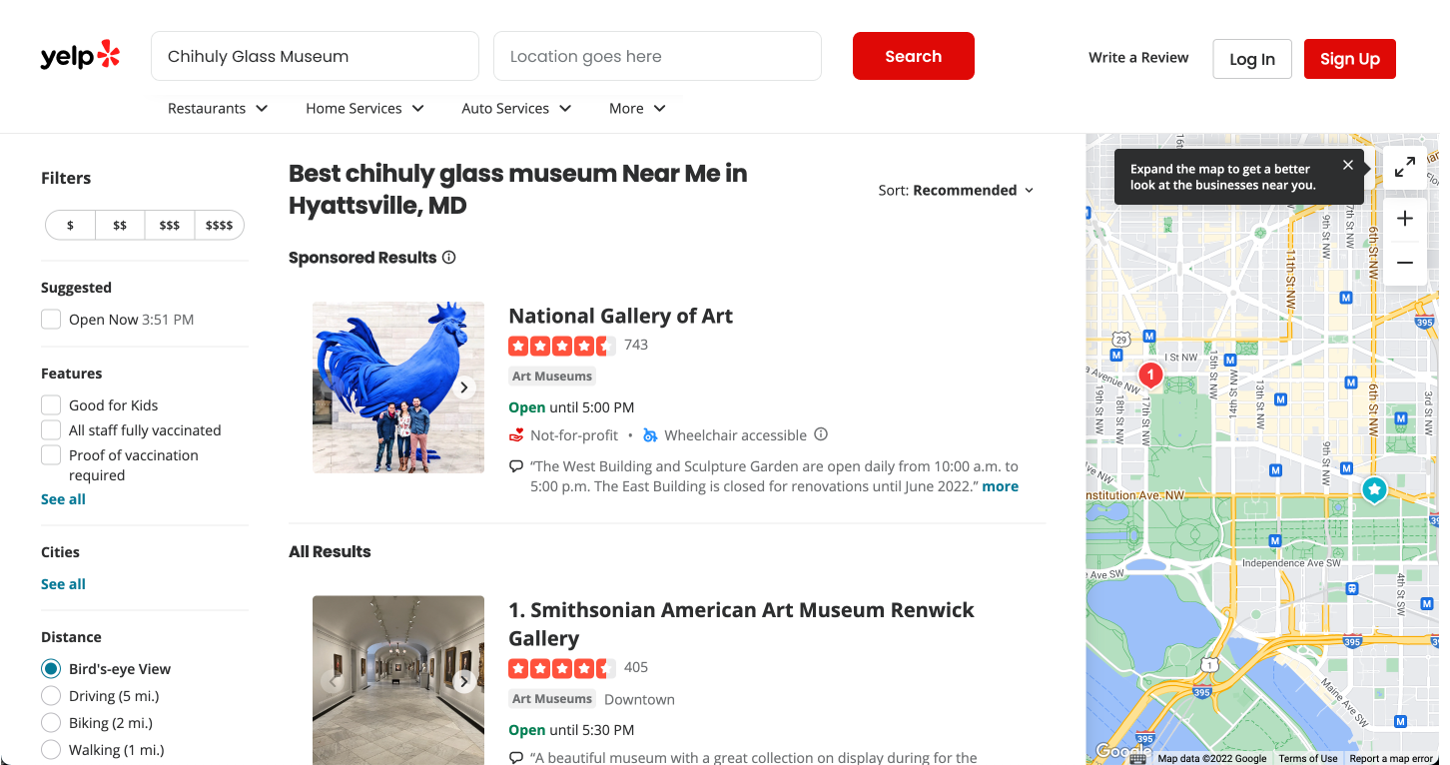Viewport: 1450px width, 765px height.
Task: Expand the More categories menu
Action: [x=637, y=108]
